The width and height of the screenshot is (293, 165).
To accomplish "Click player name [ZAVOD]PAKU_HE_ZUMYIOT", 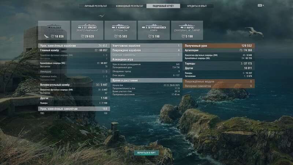I will point(187,30).
